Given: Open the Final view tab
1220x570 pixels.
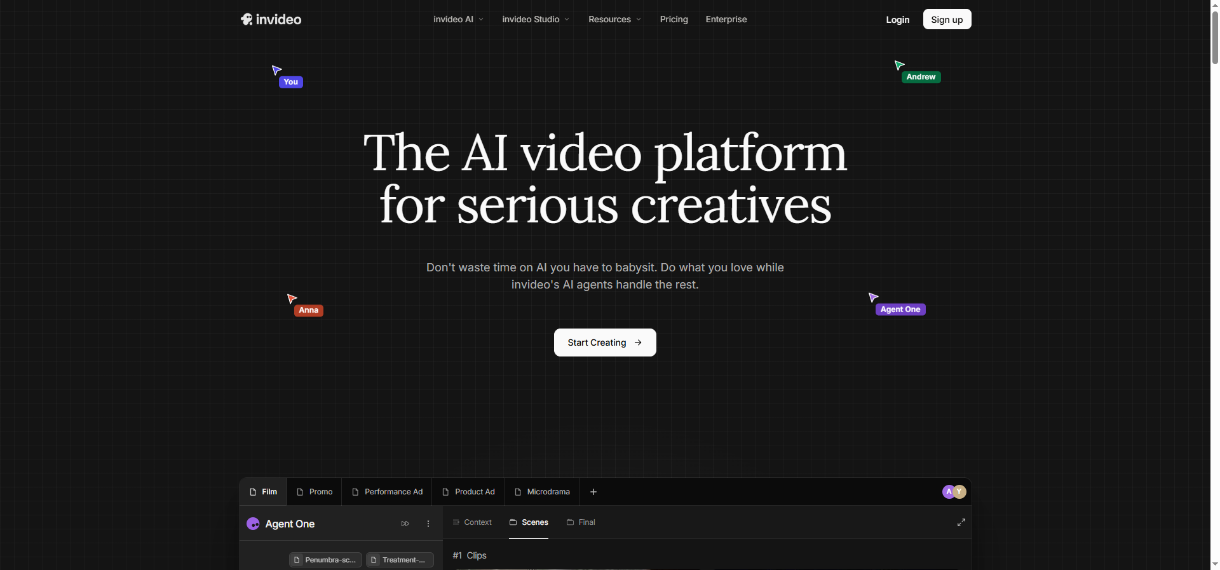Looking at the screenshot, I should point(581,522).
